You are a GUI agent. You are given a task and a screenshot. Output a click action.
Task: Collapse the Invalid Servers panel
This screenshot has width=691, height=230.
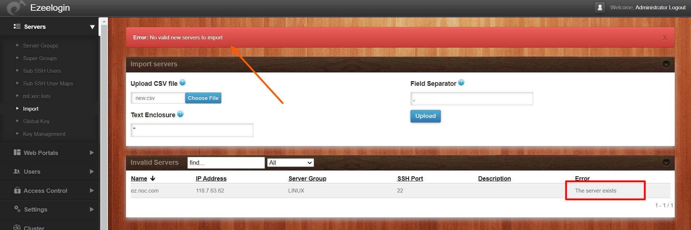pyautogui.click(x=666, y=163)
